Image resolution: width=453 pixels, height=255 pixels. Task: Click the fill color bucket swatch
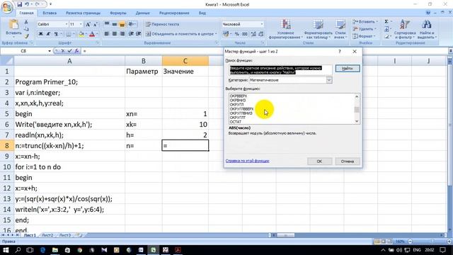81,34
